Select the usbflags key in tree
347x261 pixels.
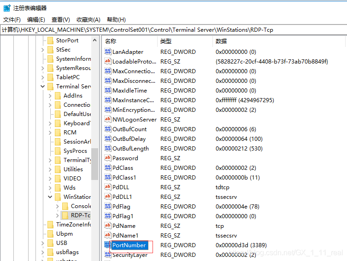point(67,252)
